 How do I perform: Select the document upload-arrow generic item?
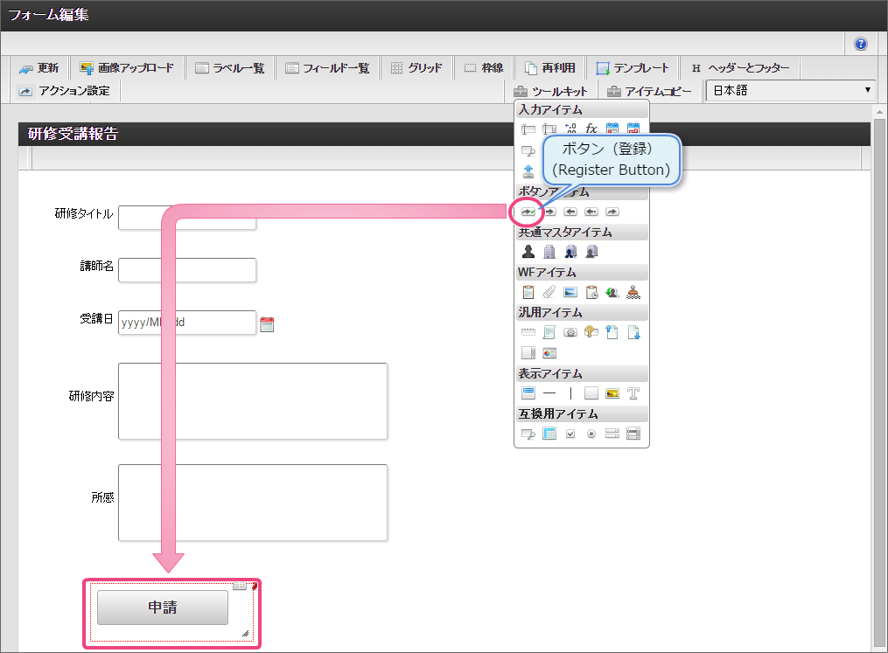[x=612, y=332]
